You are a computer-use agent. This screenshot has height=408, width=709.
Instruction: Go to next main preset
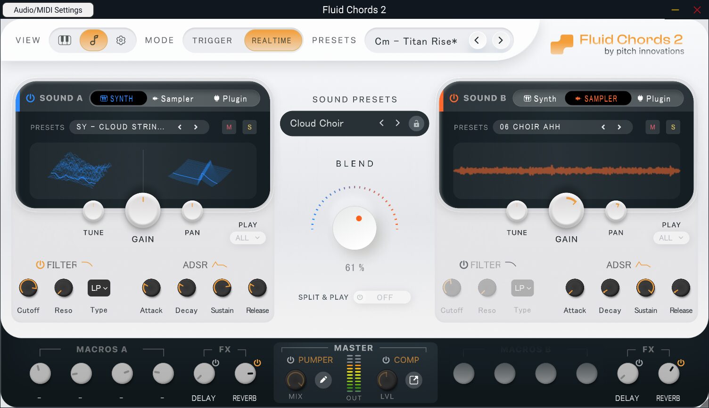pos(501,40)
